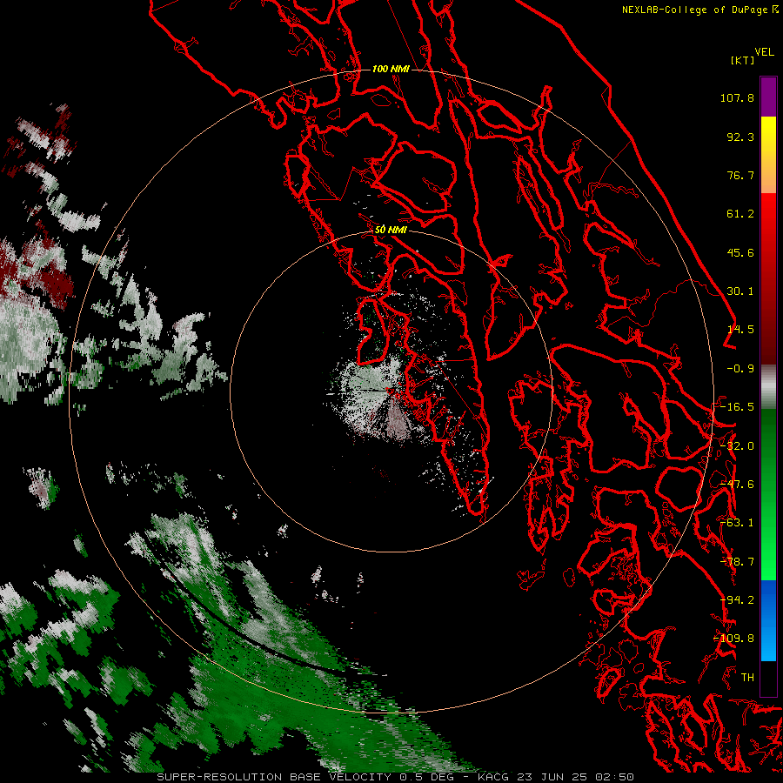Pick the green segment of velocity color bar
The height and width of the screenshot is (783, 783).
tap(768, 494)
